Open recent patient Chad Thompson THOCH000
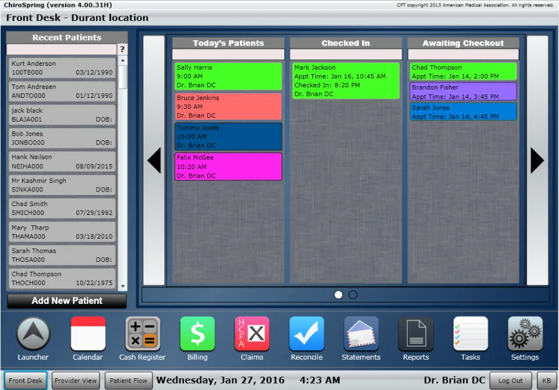 pyautogui.click(x=62, y=278)
